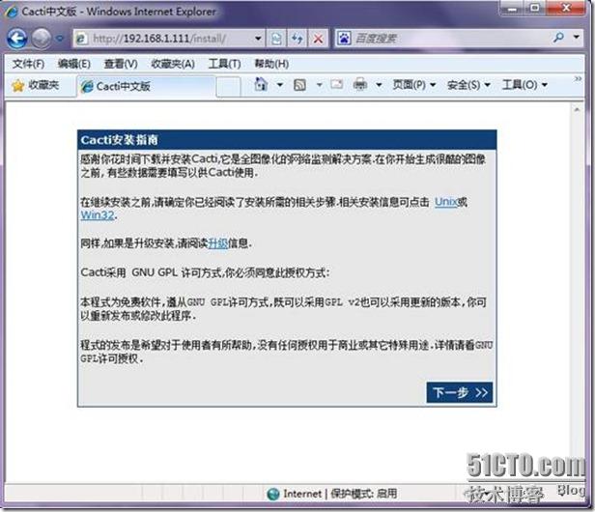The width and height of the screenshot is (595, 512).
Task: Open the 升级 upgrade information link
Action: point(218,243)
